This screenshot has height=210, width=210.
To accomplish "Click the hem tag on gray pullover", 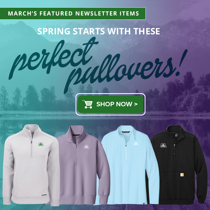I will (x=44, y=195).
